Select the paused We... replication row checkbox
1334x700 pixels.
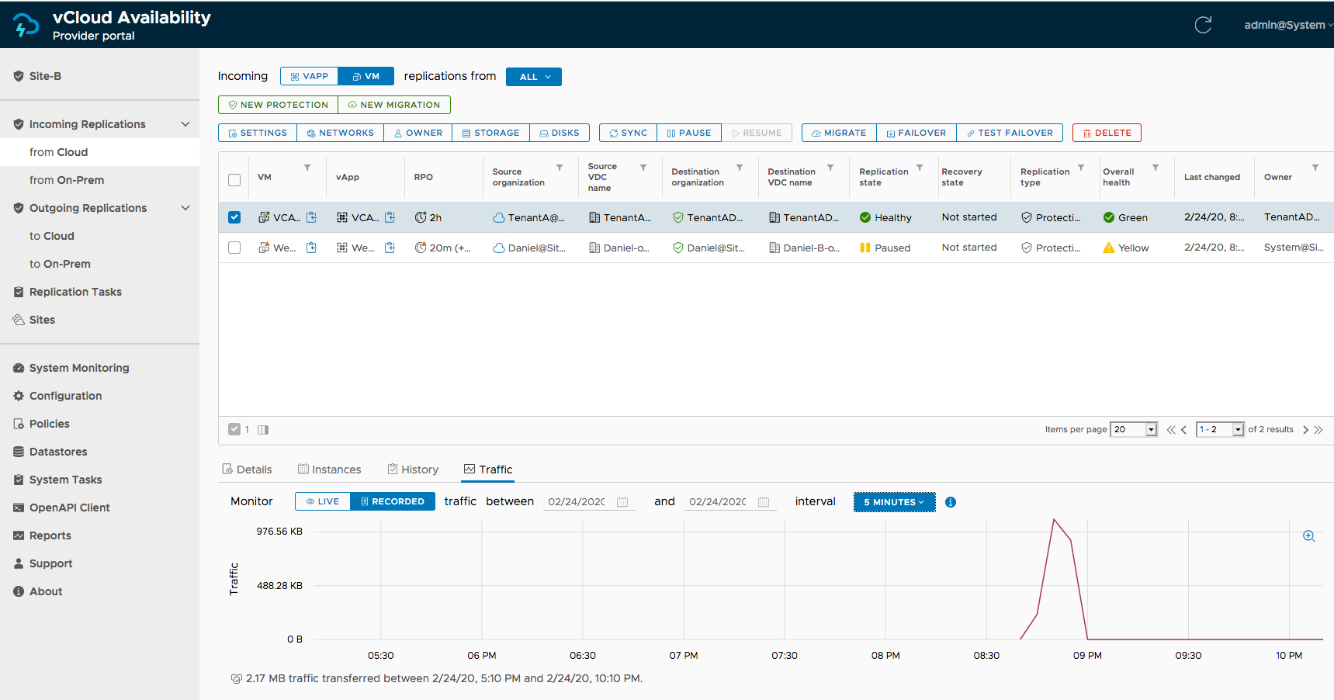234,248
